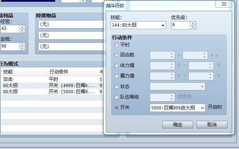The width and height of the screenshot is (239, 149).
Task: Open switch selector ellipsis for 5000:巨蝎80%放大招
Action: tap(202, 108)
